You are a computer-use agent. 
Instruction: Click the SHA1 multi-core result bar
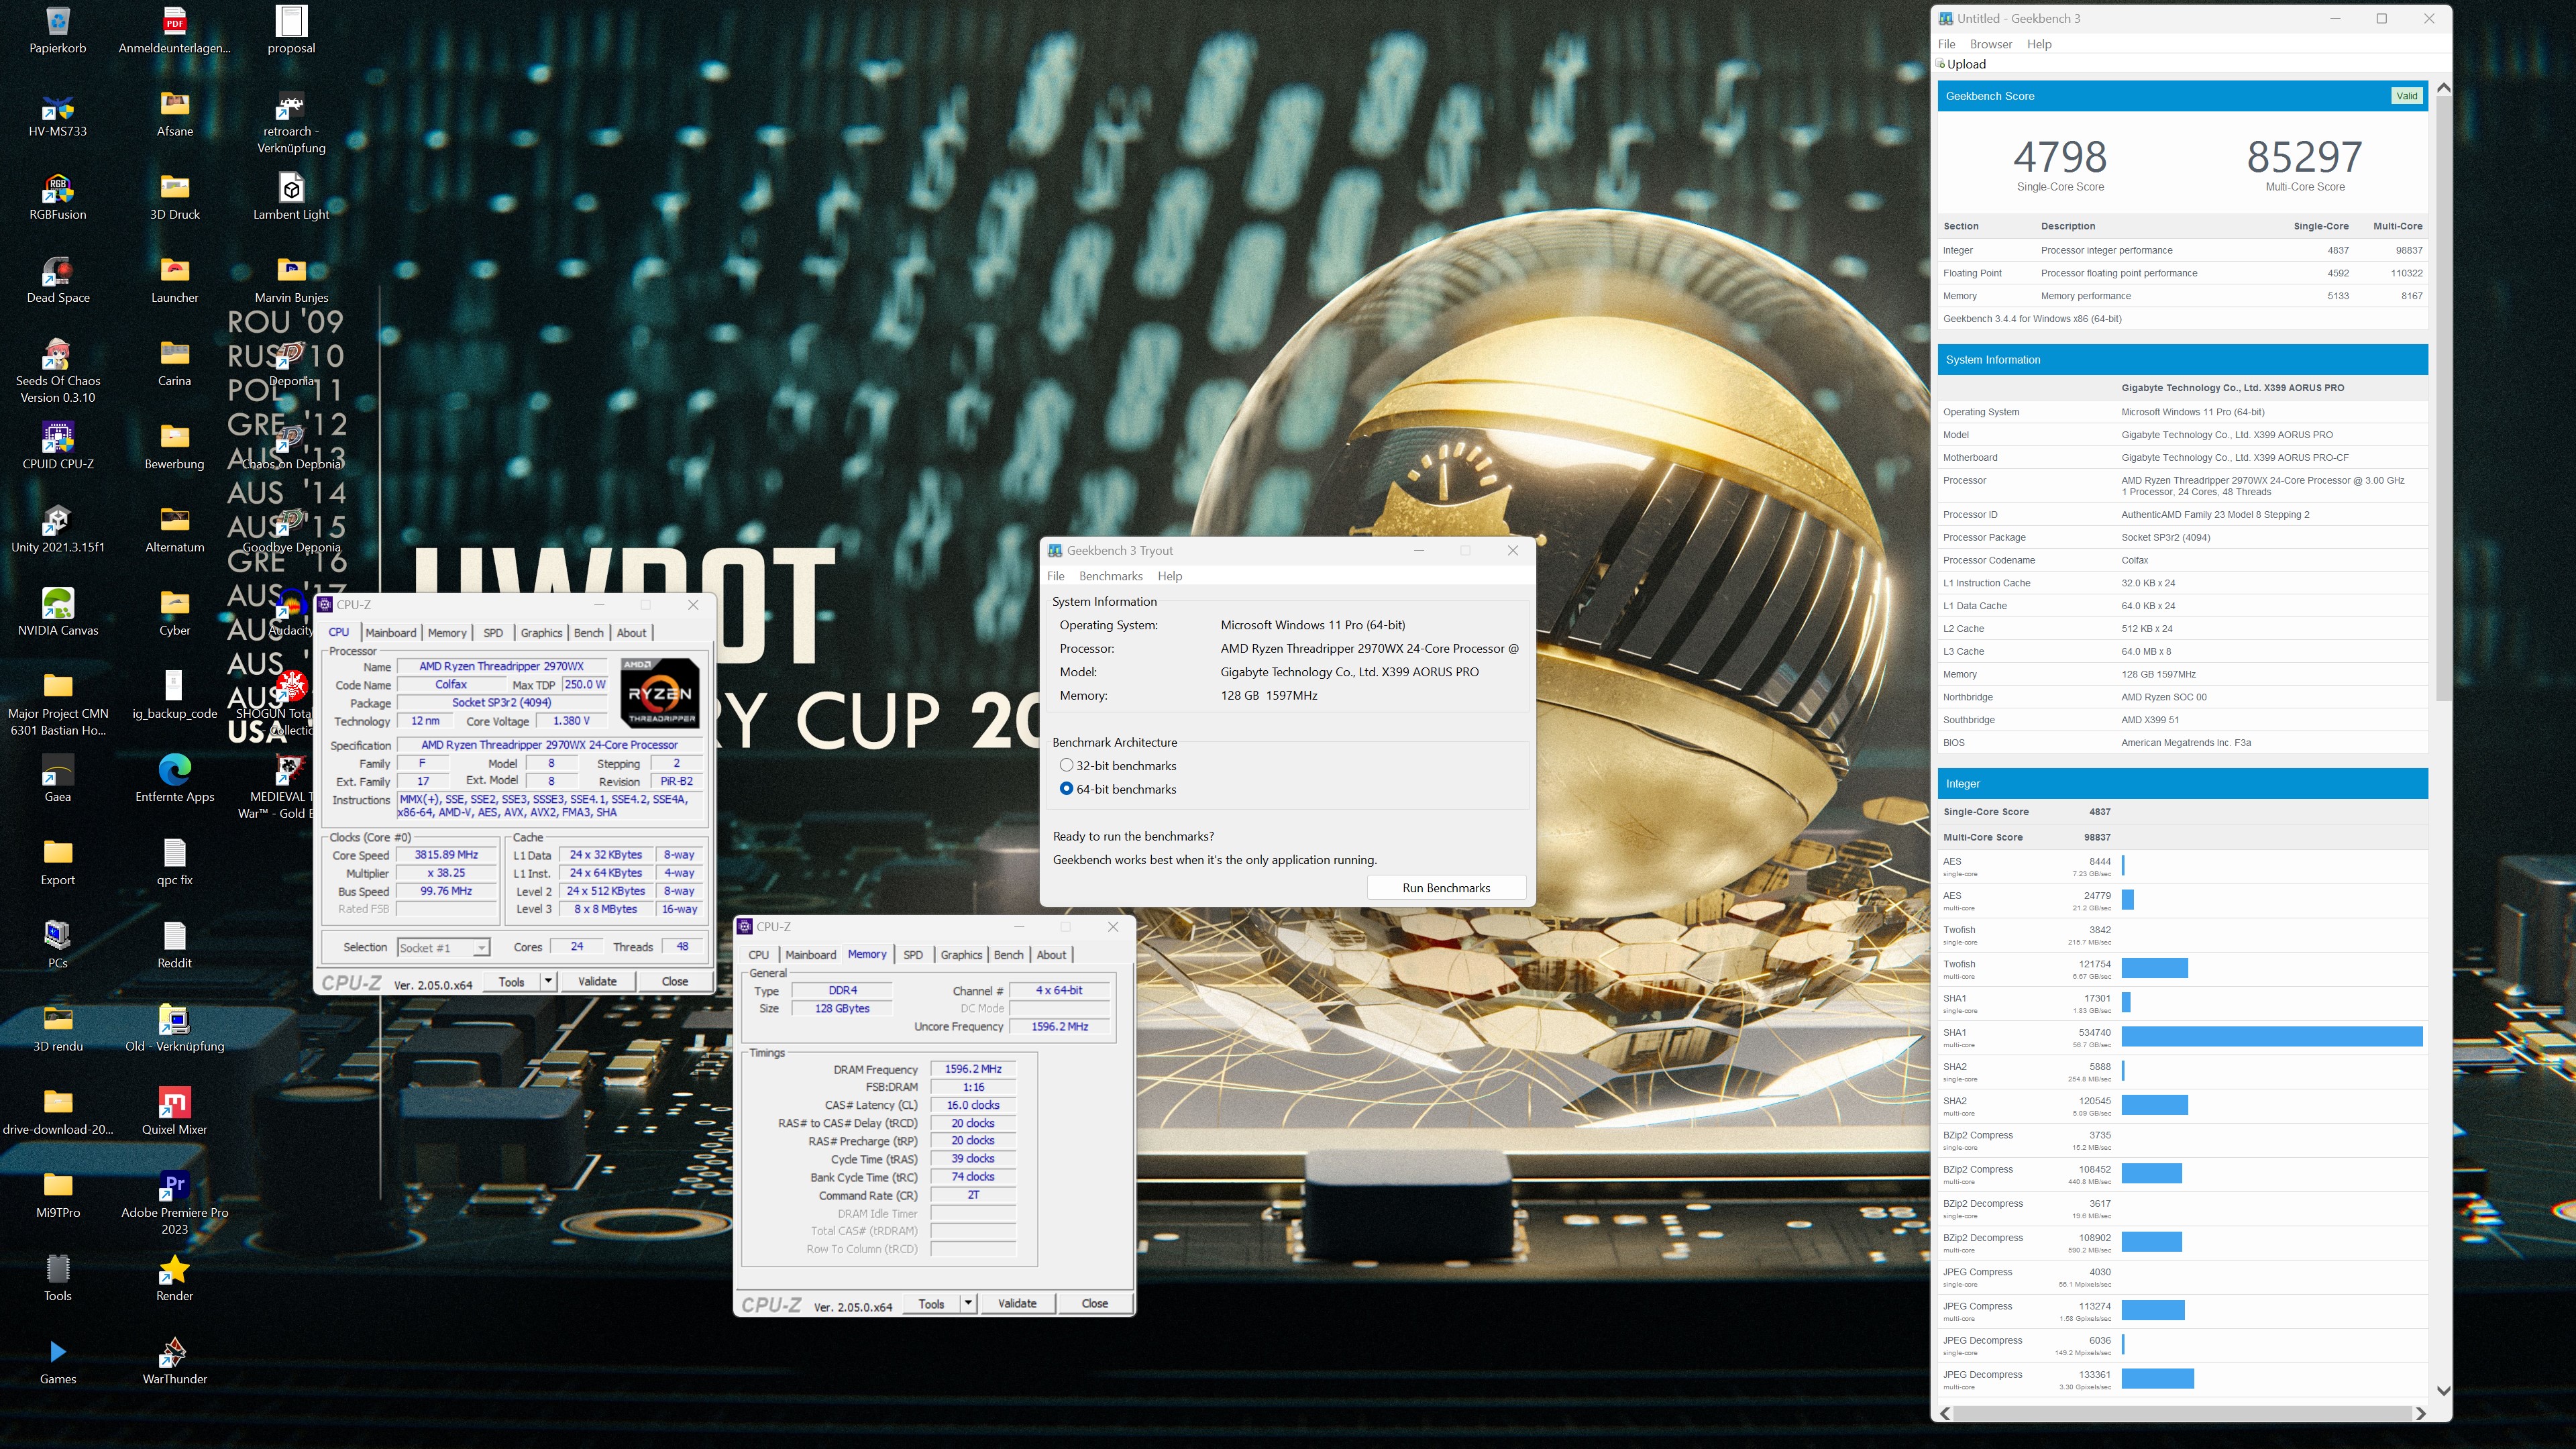2272,1036
